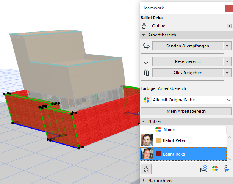This screenshot has width=233, height=184.
Task: Select Balint Peter avatar thumbnail
Action: 147,140
